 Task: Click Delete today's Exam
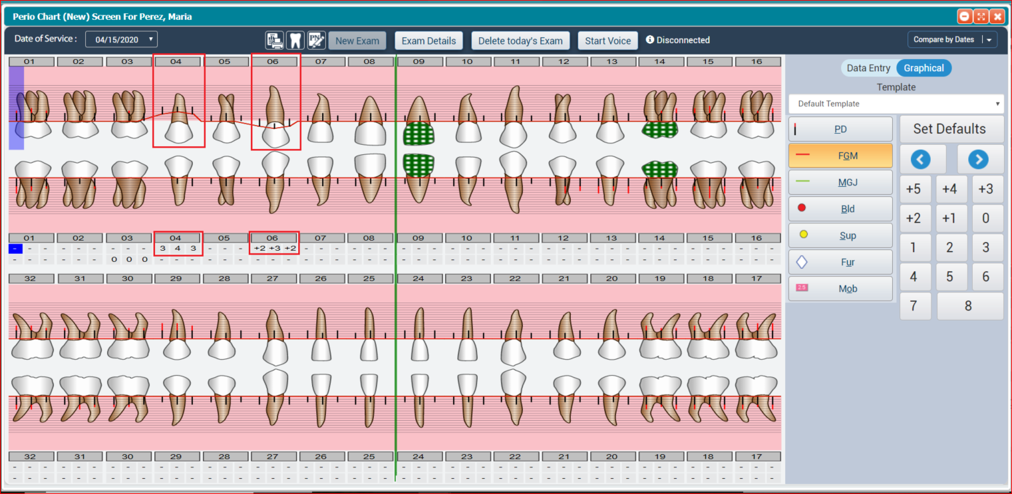520,41
